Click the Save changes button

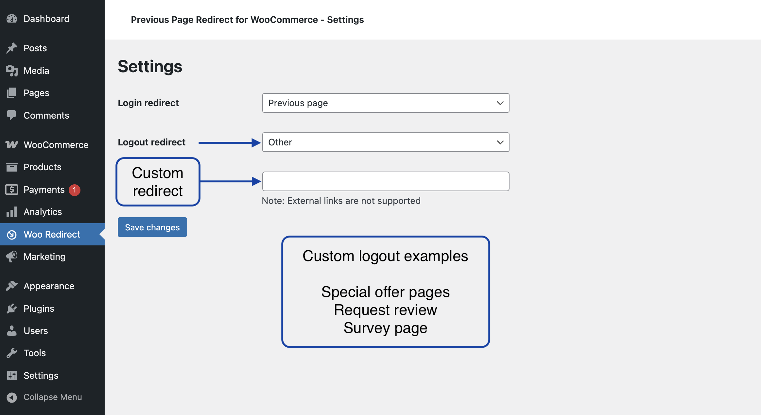[152, 227]
